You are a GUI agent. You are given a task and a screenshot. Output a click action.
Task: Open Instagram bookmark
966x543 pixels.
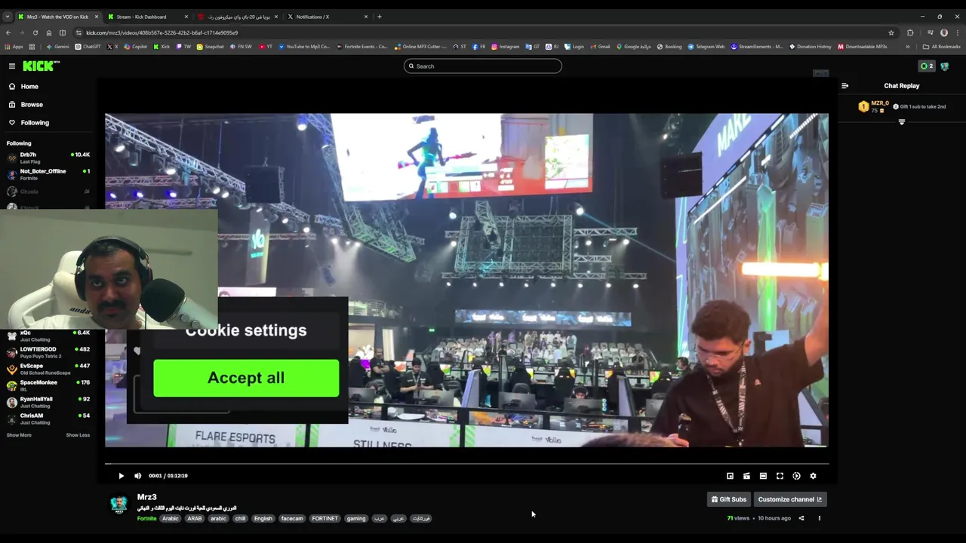coord(506,47)
